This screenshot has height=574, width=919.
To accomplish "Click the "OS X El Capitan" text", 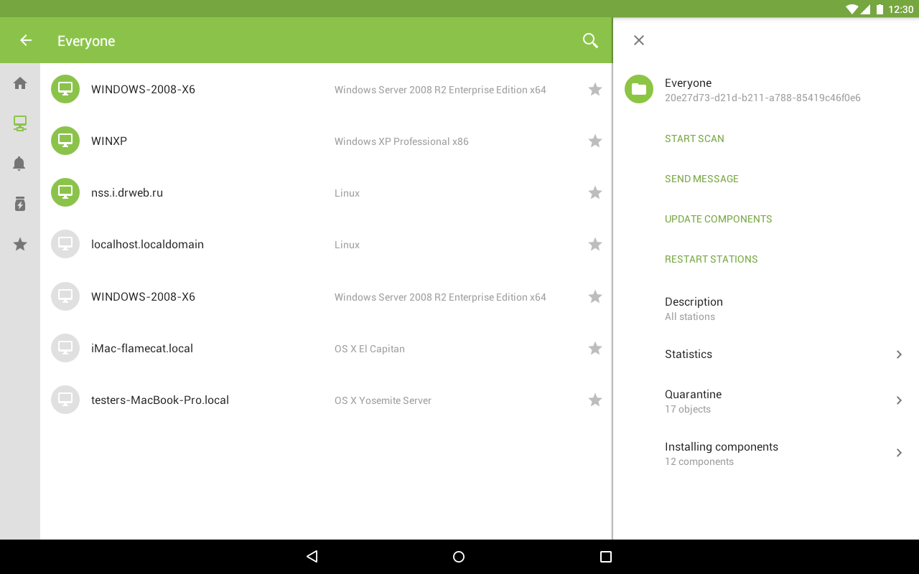I will (370, 349).
